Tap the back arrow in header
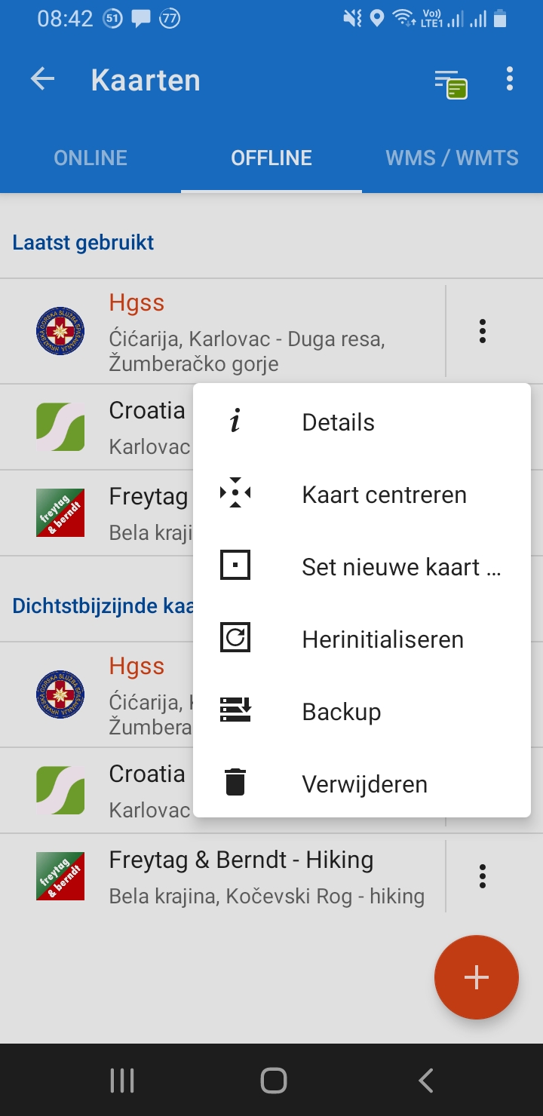The image size is (543, 1116). click(x=43, y=79)
